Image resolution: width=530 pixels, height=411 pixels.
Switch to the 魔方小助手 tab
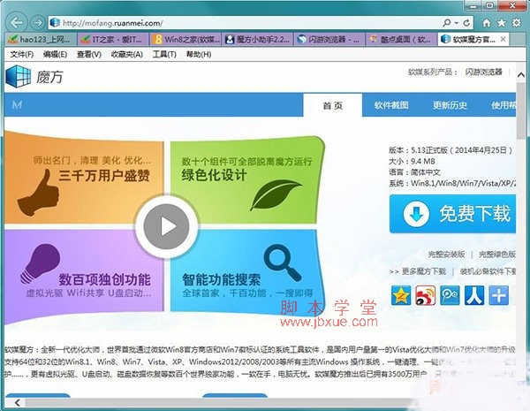(x=257, y=39)
